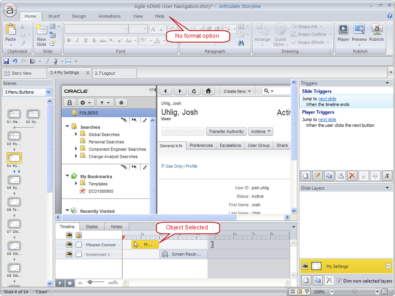Hide the Mouse Cursor timeline layer

point(69,245)
